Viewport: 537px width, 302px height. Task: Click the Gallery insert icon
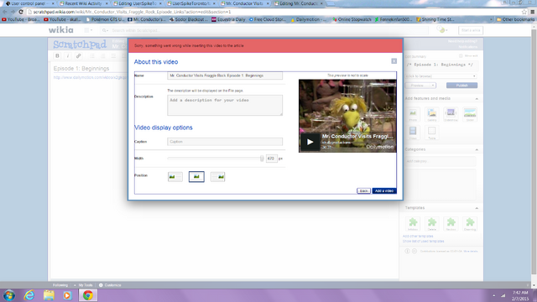click(432, 114)
